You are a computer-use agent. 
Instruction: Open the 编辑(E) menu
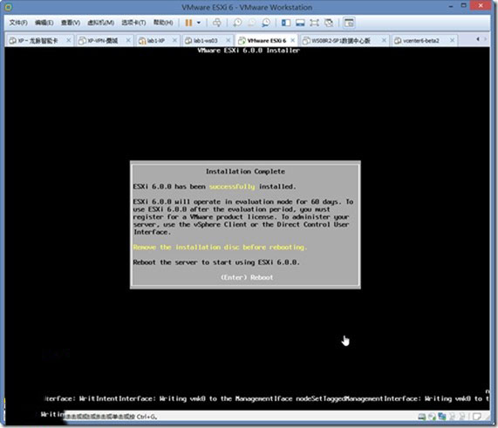coord(44,23)
